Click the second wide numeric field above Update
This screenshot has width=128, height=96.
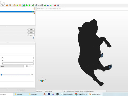[18, 61]
